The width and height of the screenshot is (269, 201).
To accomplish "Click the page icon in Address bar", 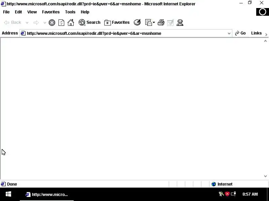I will (x=23, y=33).
